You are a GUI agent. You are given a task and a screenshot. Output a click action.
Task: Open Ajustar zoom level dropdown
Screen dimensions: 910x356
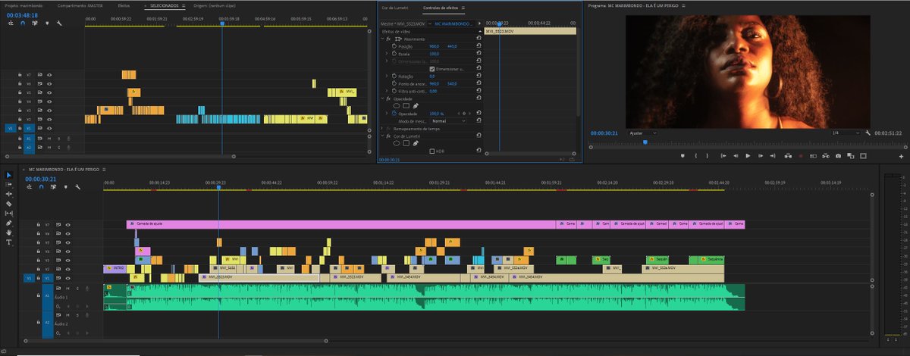pyautogui.click(x=643, y=133)
